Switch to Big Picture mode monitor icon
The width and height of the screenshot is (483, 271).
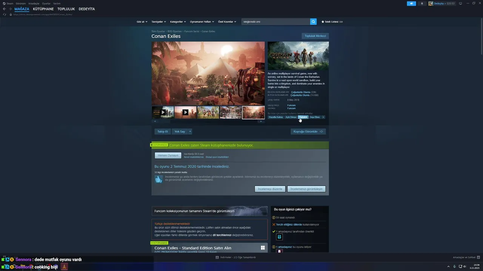[460, 3]
